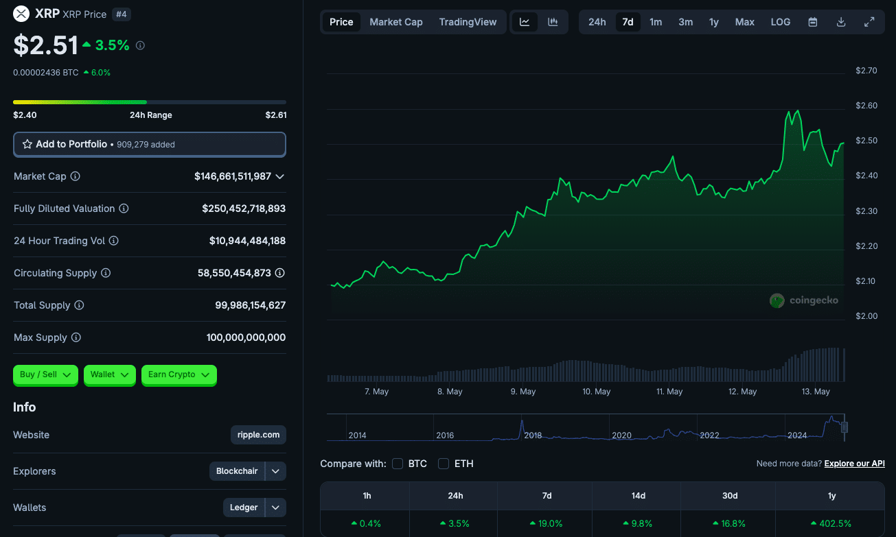Open Buy / Sell dropdown
This screenshot has width=896, height=537.
[45, 374]
